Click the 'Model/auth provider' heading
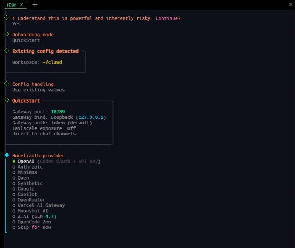 point(38,156)
